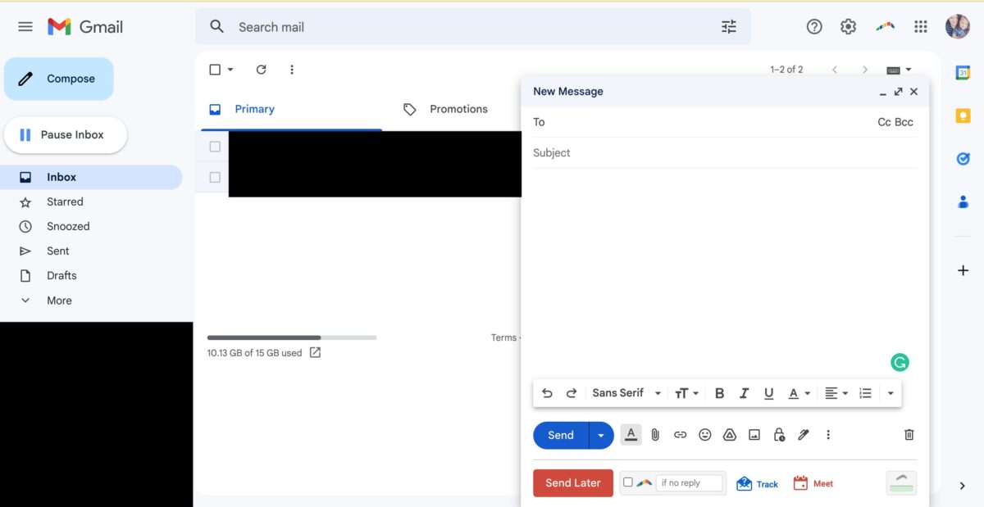Open the Google apps grid
The height and width of the screenshot is (507, 984).
921,26
